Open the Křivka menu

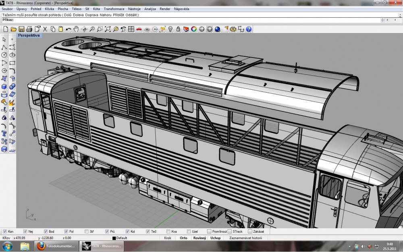pyautogui.click(x=49, y=9)
